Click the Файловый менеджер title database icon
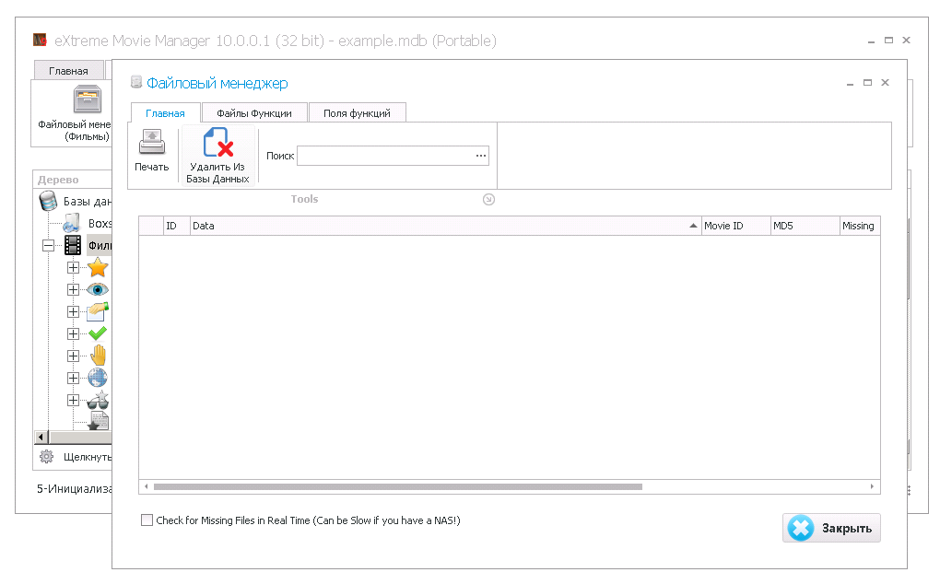 click(x=136, y=82)
